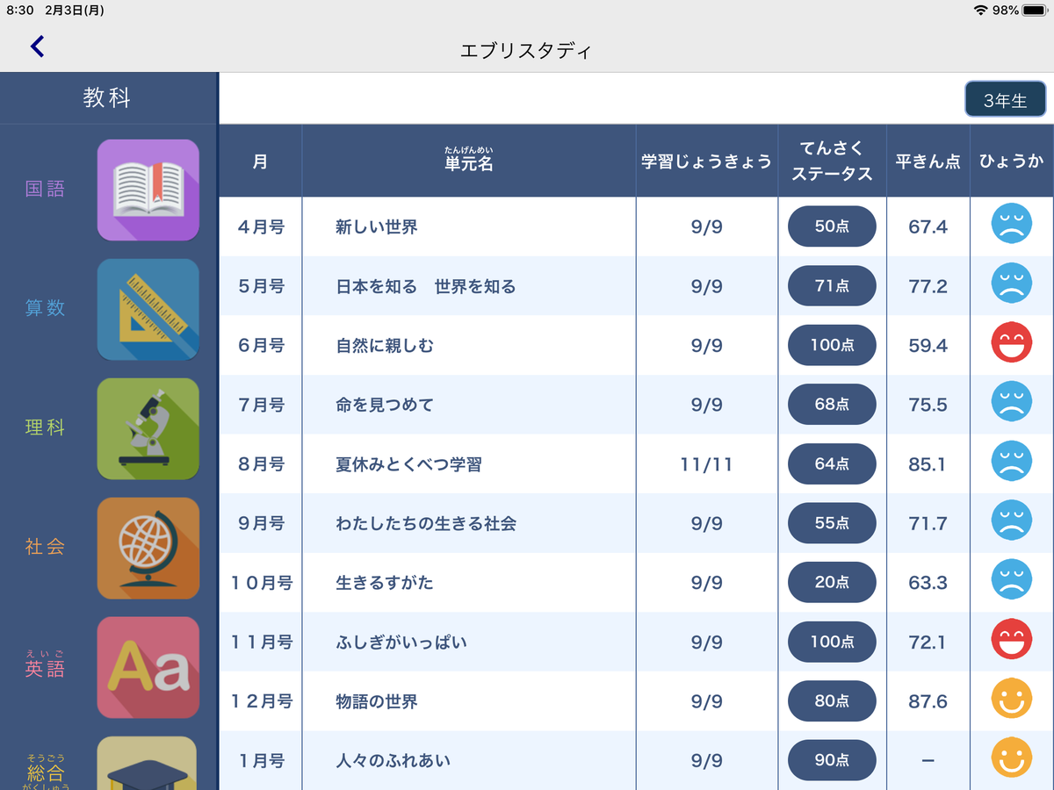This screenshot has height=790, width=1054.
Task: Open the 理科 microscope subject icon
Action: point(148,428)
